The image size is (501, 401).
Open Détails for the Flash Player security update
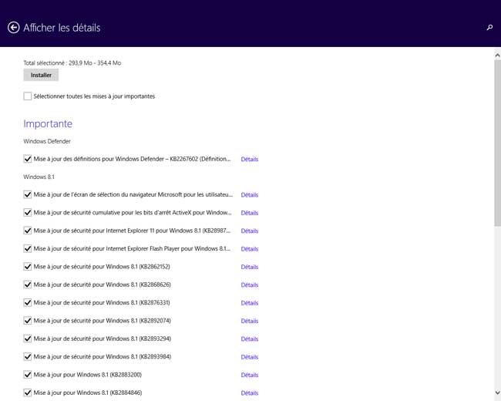click(250, 249)
